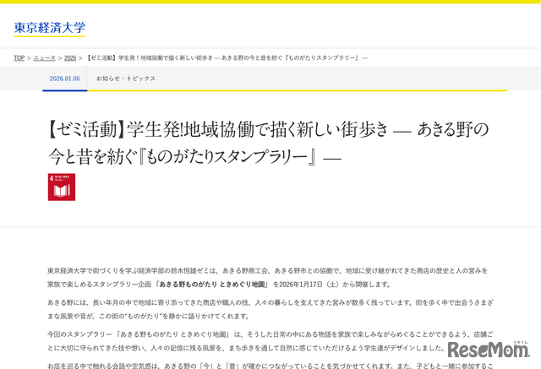Image resolution: width=541 pixels, height=369 pixels.
Task: Click the paragraph starting 東京経済大学で街づくりを学ぶ
Action: 267,278
